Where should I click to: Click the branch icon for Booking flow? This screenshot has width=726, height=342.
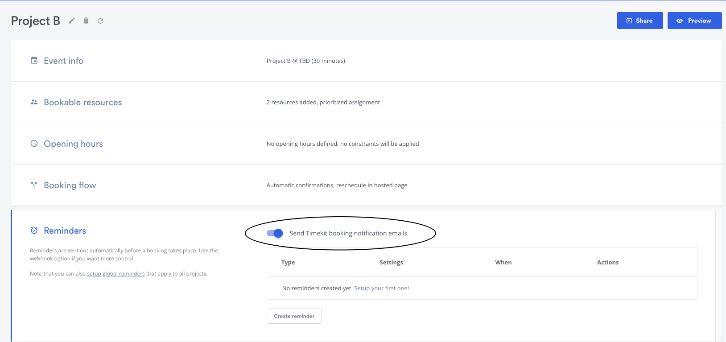pyautogui.click(x=34, y=185)
